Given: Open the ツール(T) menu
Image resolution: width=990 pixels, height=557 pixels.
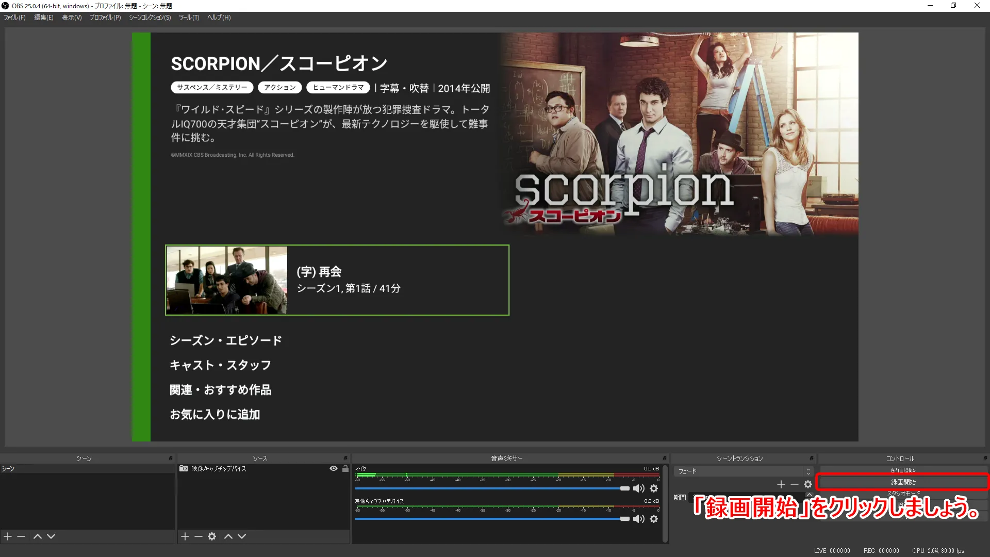Looking at the screenshot, I should (x=189, y=18).
